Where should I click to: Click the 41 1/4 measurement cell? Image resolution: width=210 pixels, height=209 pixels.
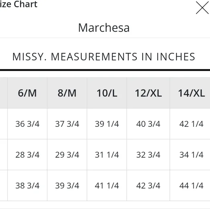(x=107, y=186)
